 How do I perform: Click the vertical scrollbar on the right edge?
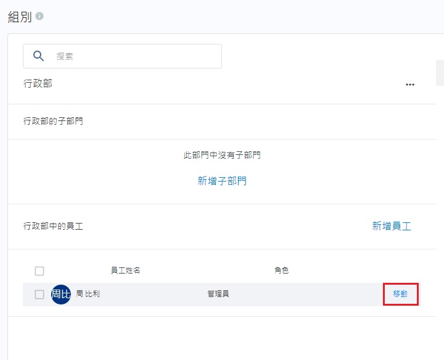point(440,73)
